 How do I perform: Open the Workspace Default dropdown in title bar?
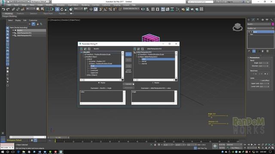(x=40, y=2)
